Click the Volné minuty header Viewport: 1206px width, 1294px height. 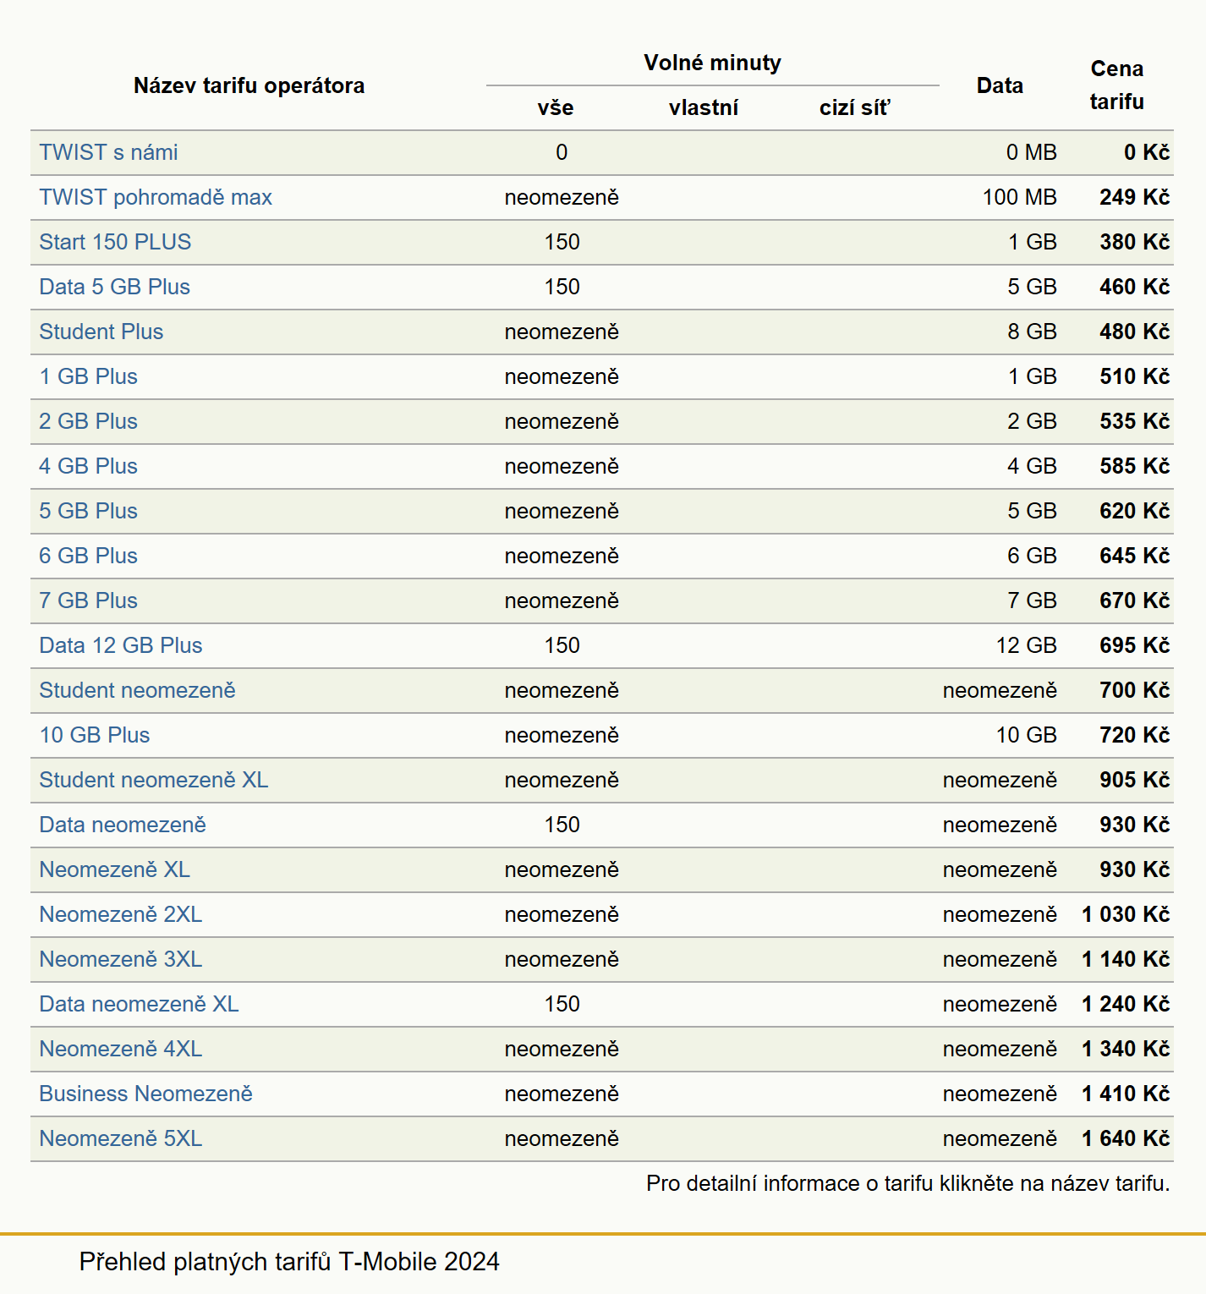(712, 63)
